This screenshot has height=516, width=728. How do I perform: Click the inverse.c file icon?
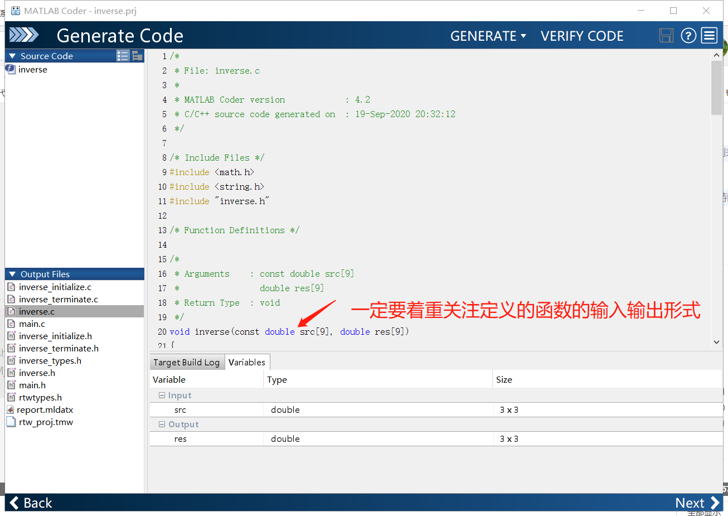tap(11, 311)
